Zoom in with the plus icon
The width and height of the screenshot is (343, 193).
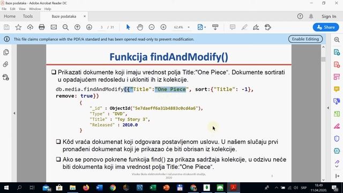tap(163, 27)
